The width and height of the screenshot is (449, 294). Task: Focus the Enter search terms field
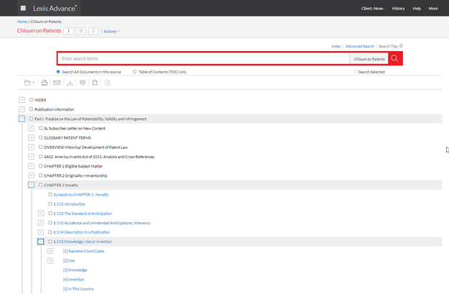click(x=204, y=59)
